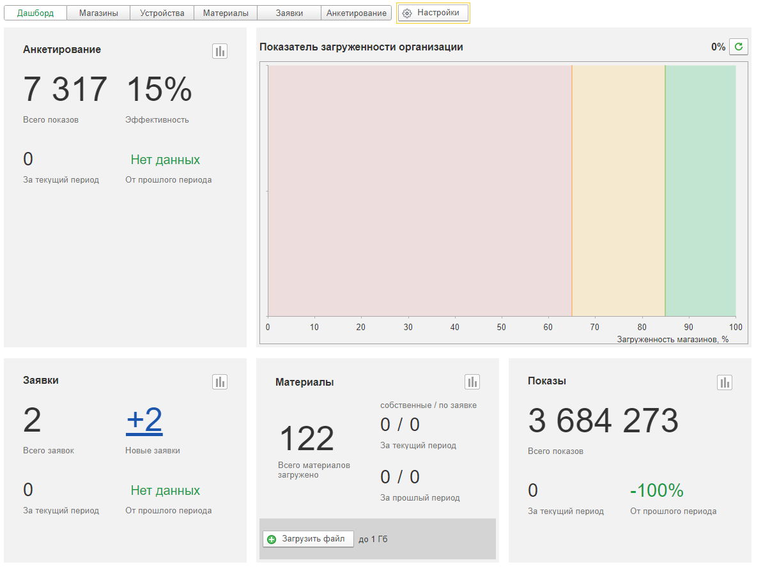Image resolution: width=763 pixels, height=567 pixels.
Task: Click Нет данных in the Анкетирование card
Action: click(x=166, y=160)
